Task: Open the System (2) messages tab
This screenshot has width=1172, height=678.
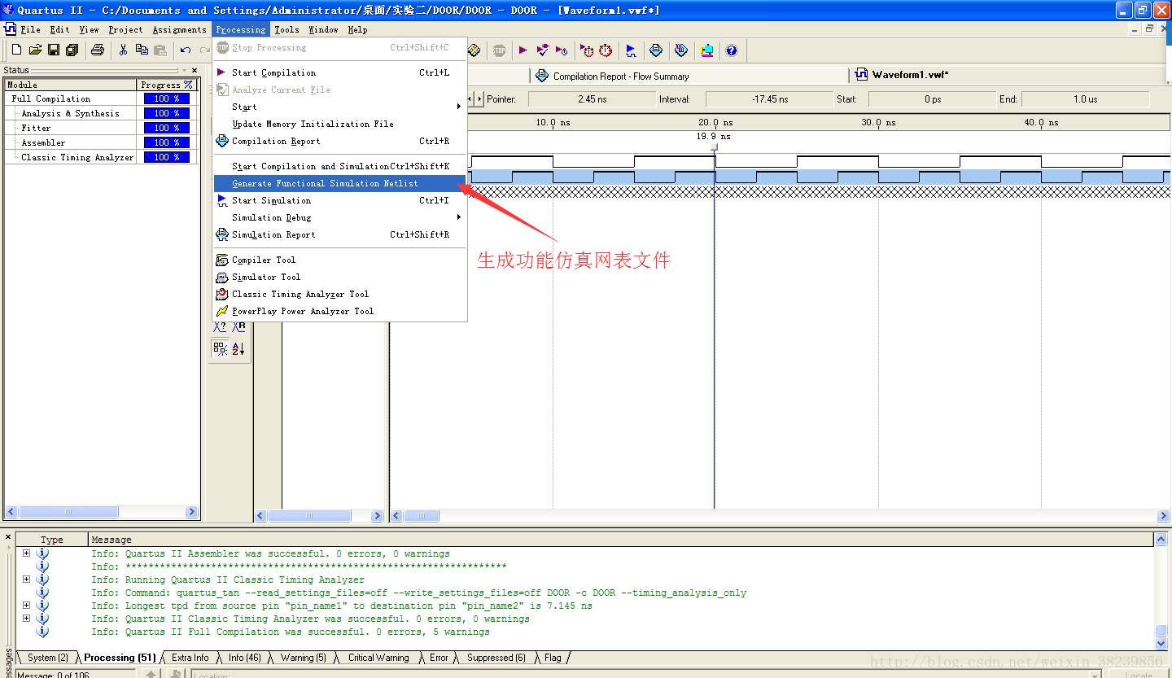Action: pyautogui.click(x=46, y=658)
